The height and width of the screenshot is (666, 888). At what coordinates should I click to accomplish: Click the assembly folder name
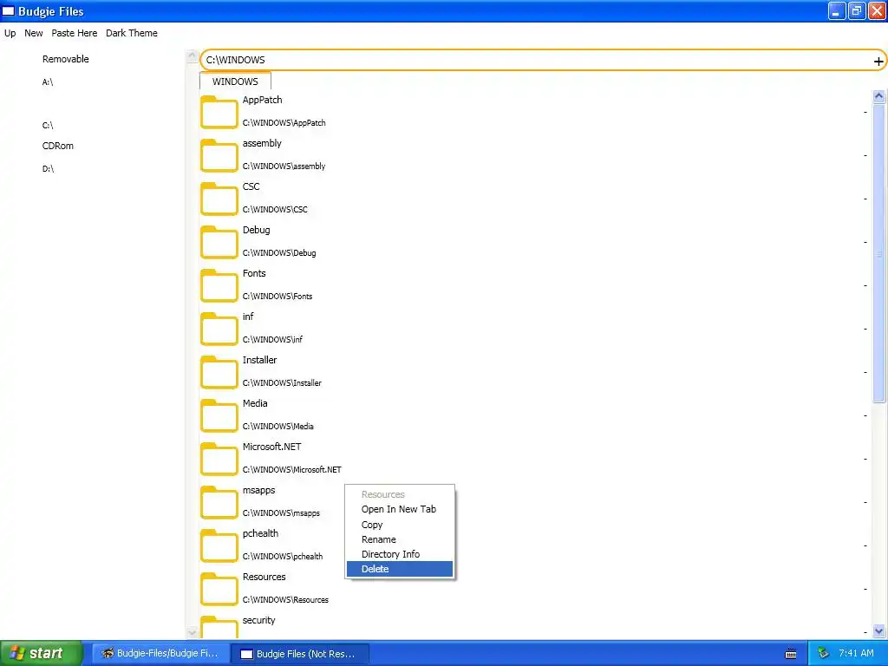click(x=262, y=143)
